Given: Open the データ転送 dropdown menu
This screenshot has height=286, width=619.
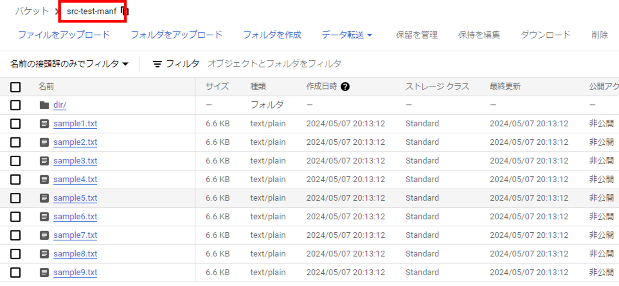Looking at the screenshot, I should (346, 35).
